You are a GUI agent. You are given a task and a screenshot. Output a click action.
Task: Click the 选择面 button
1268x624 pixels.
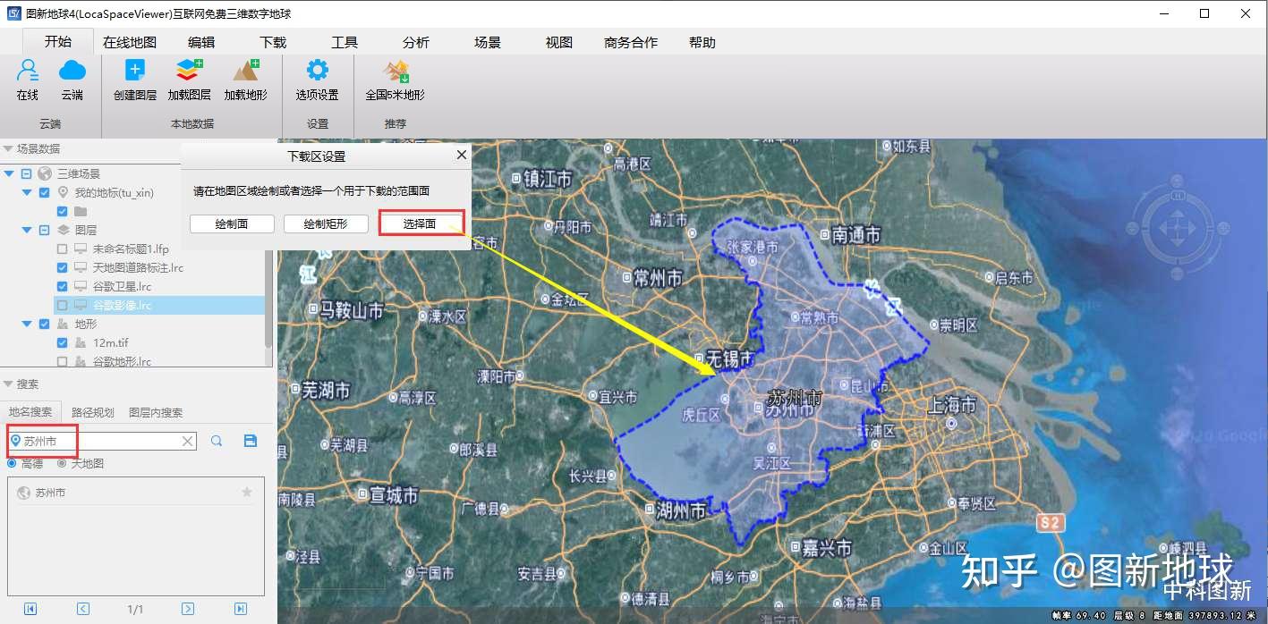click(421, 223)
